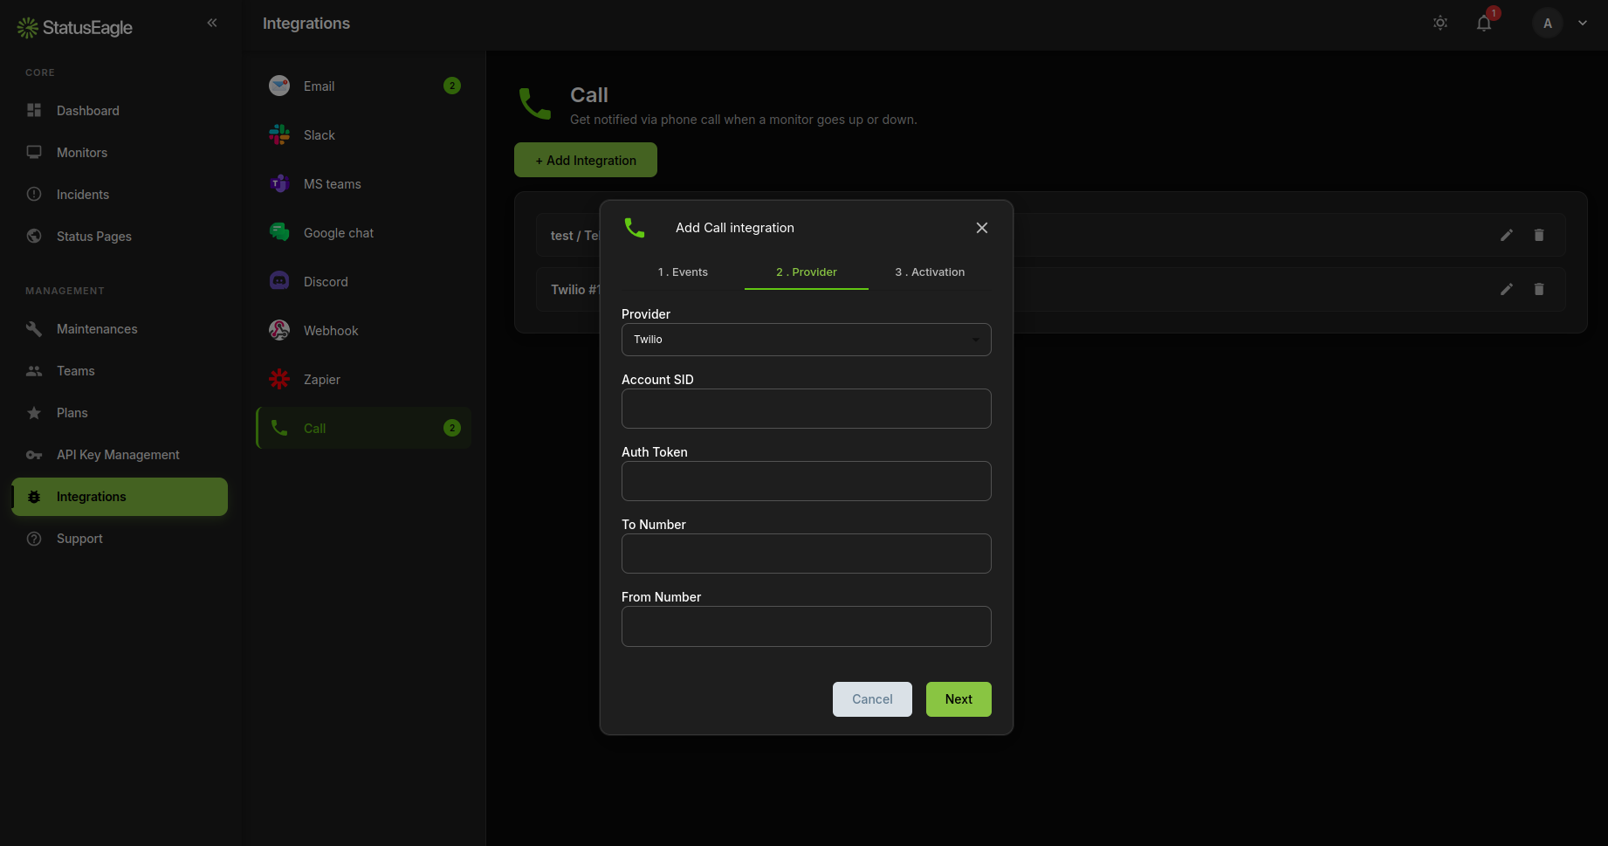Open Dashboard from the sidebar
The width and height of the screenshot is (1608, 846).
pyautogui.click(x=120, y=111)
